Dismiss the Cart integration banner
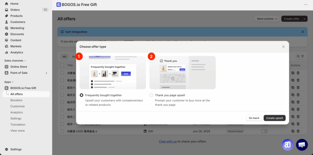 303,32
